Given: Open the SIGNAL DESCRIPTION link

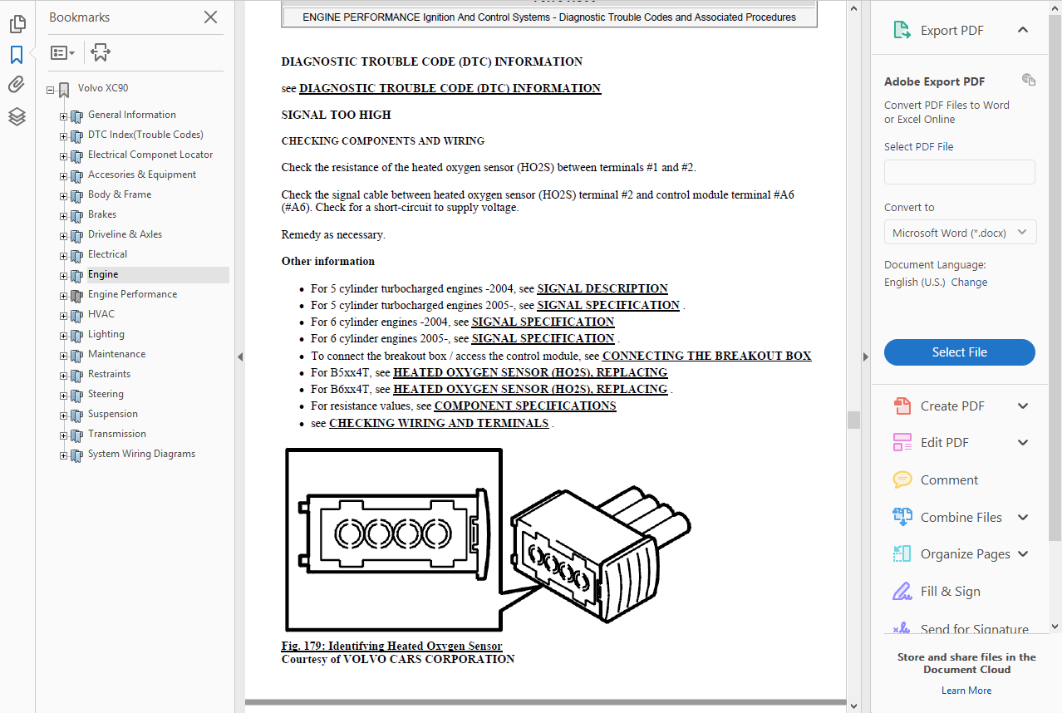Looking at the screenshot, I should pos(602,288).
